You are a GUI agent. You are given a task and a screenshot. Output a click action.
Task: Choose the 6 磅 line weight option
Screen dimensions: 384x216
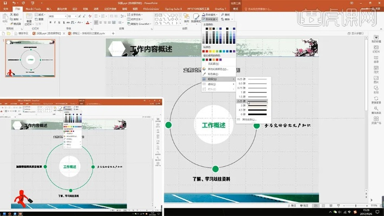click(x=255, y=114)
